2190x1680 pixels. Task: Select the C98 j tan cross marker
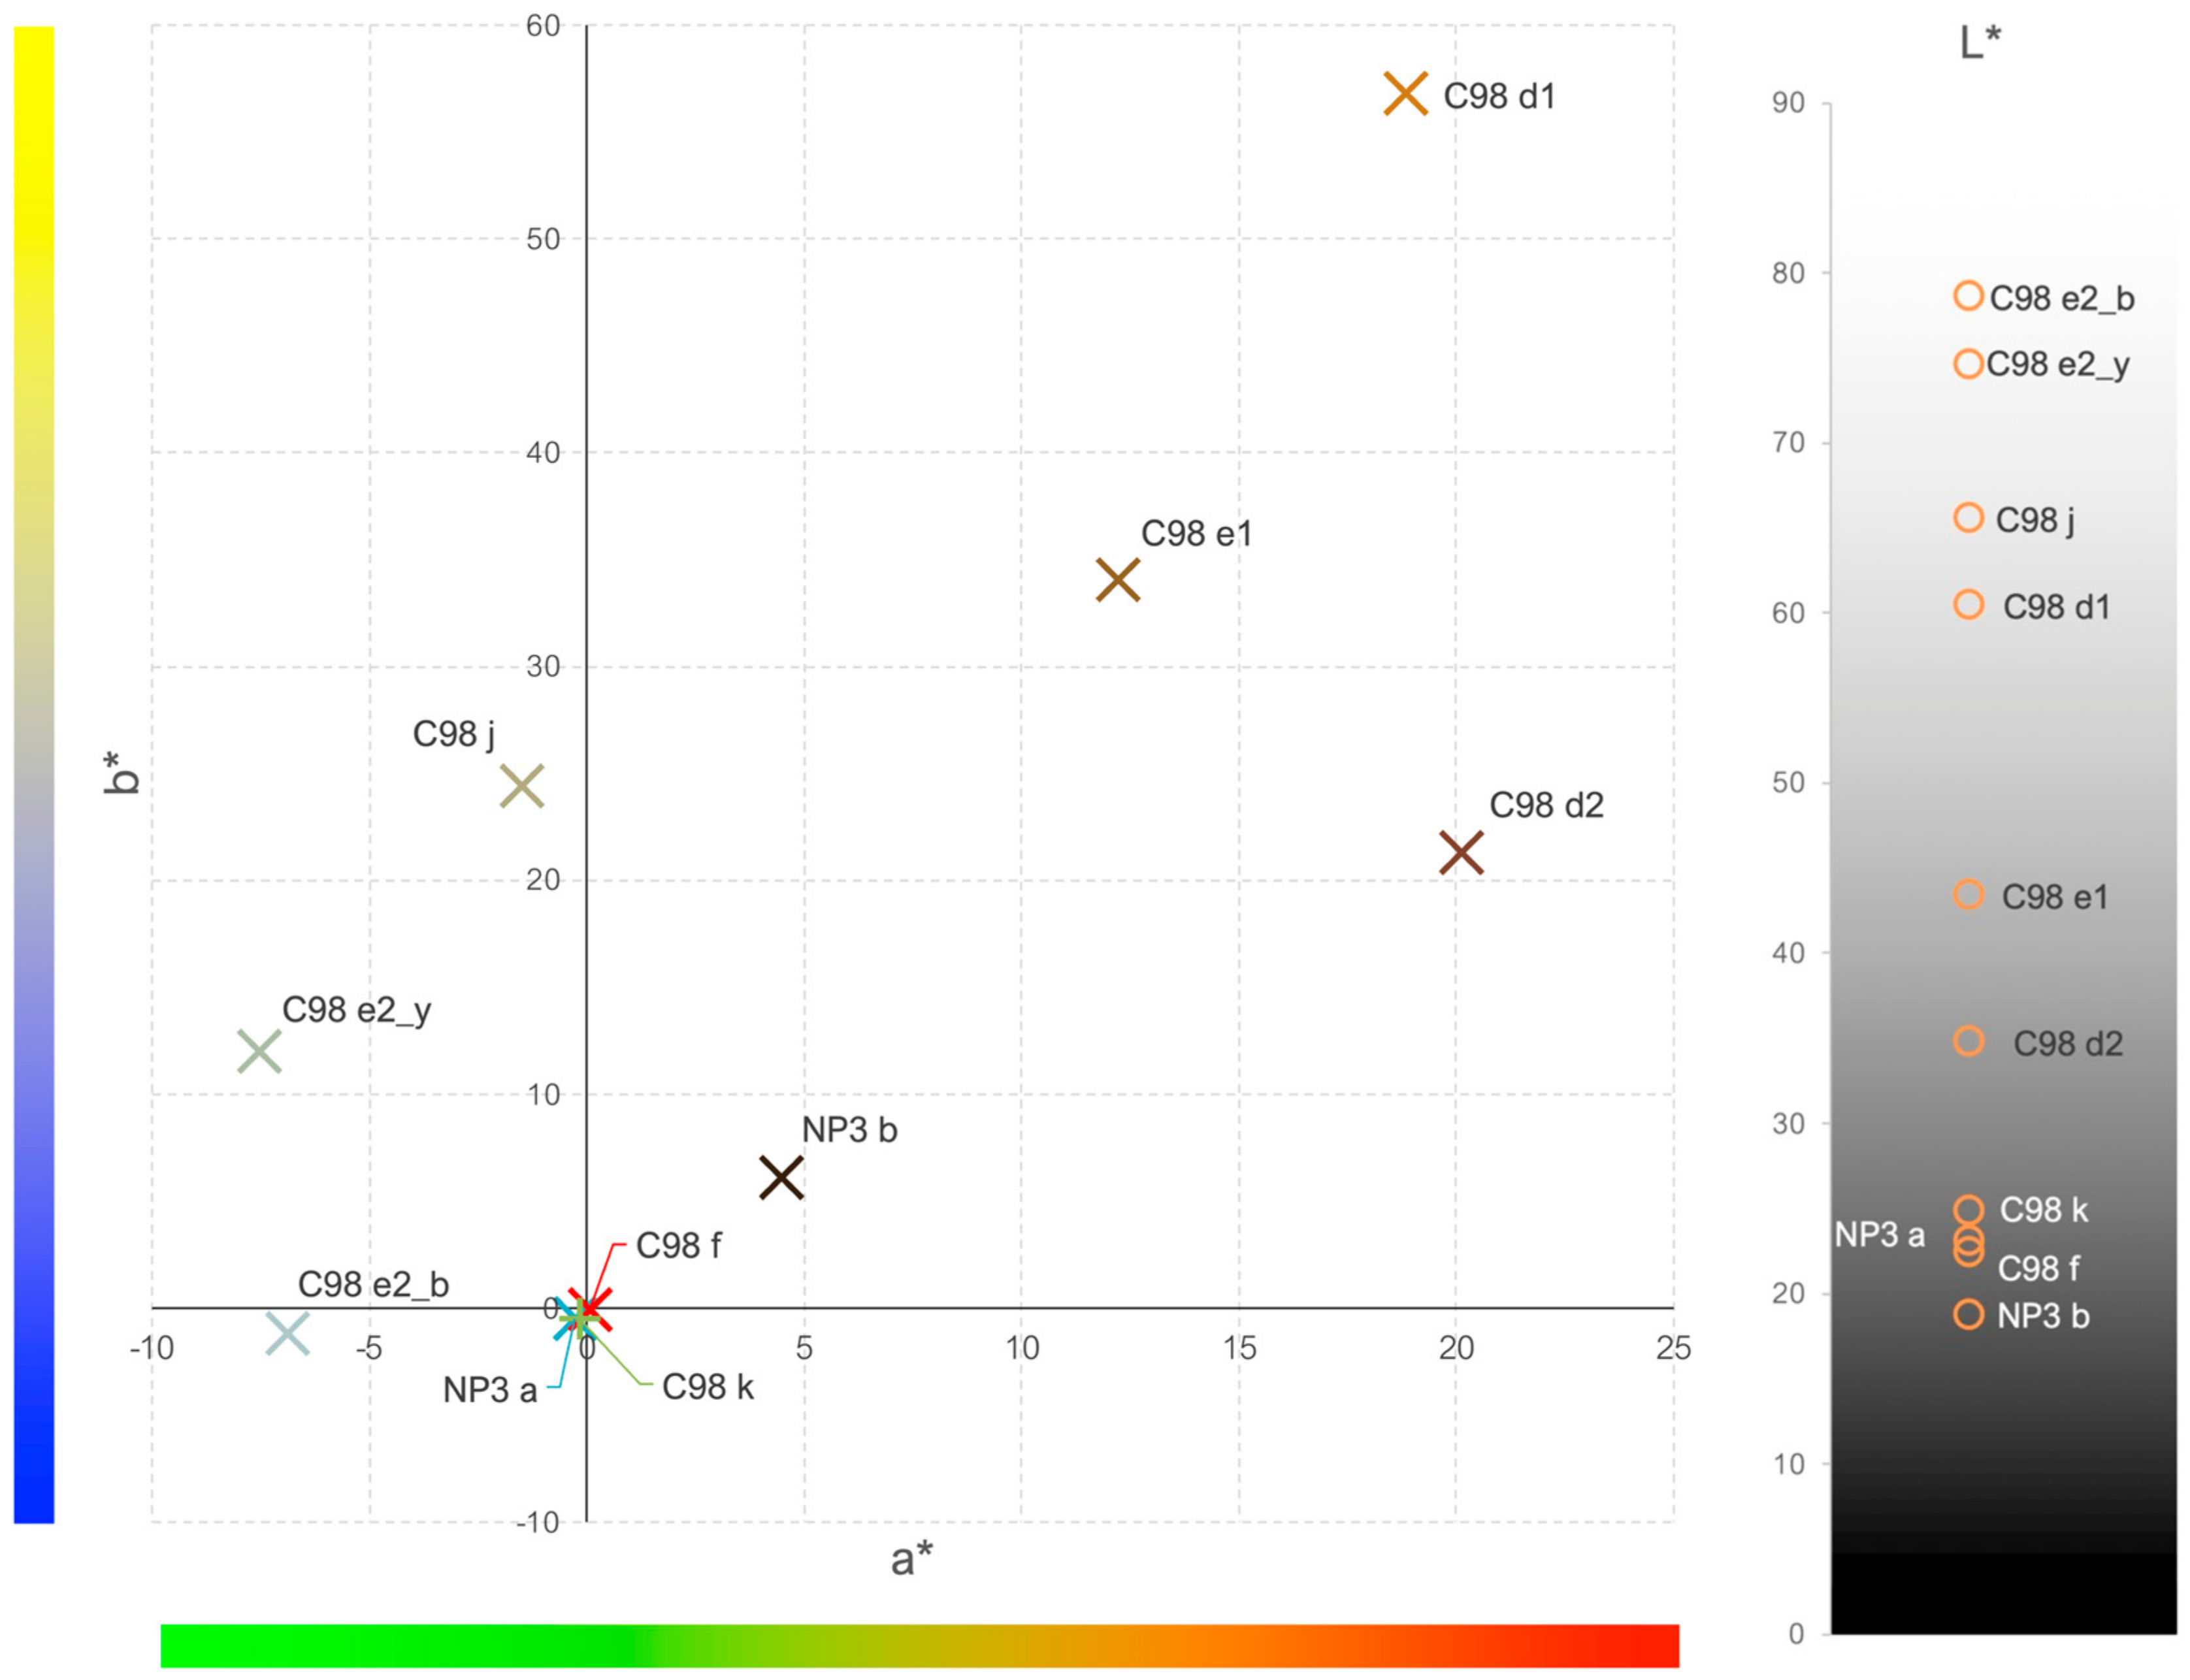click(x=521, y=786)
